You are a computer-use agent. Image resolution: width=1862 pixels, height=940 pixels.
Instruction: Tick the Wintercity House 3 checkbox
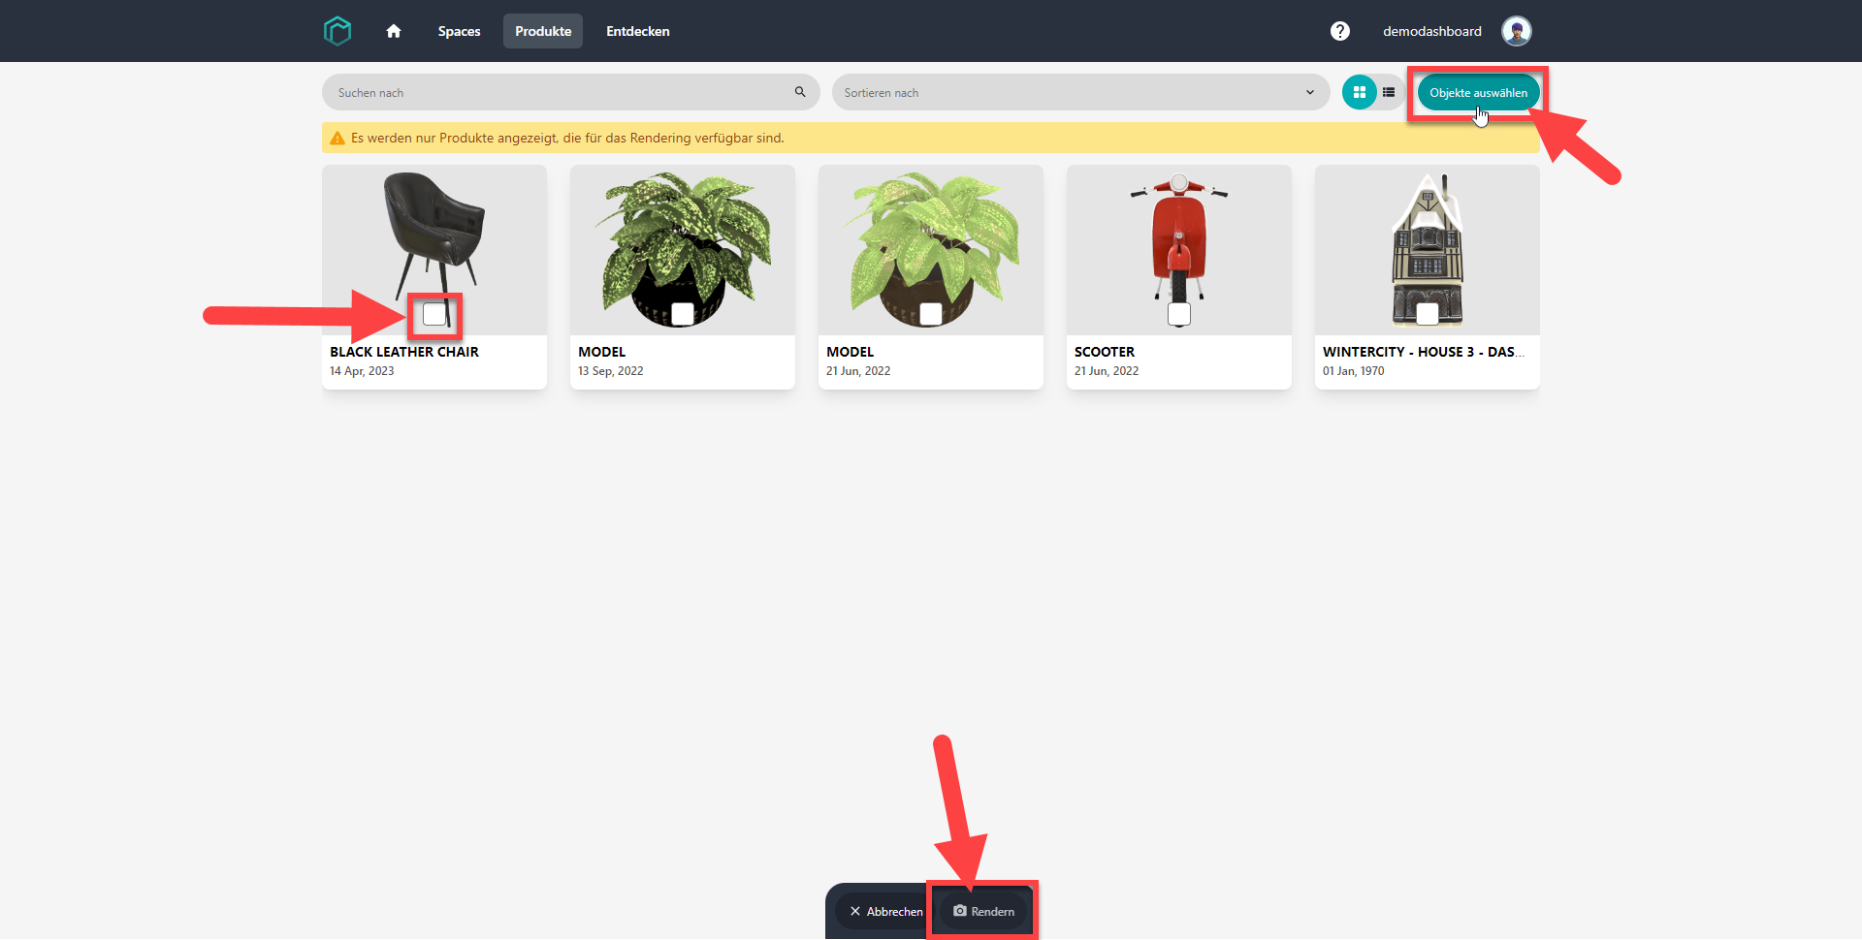point(1428,314)
